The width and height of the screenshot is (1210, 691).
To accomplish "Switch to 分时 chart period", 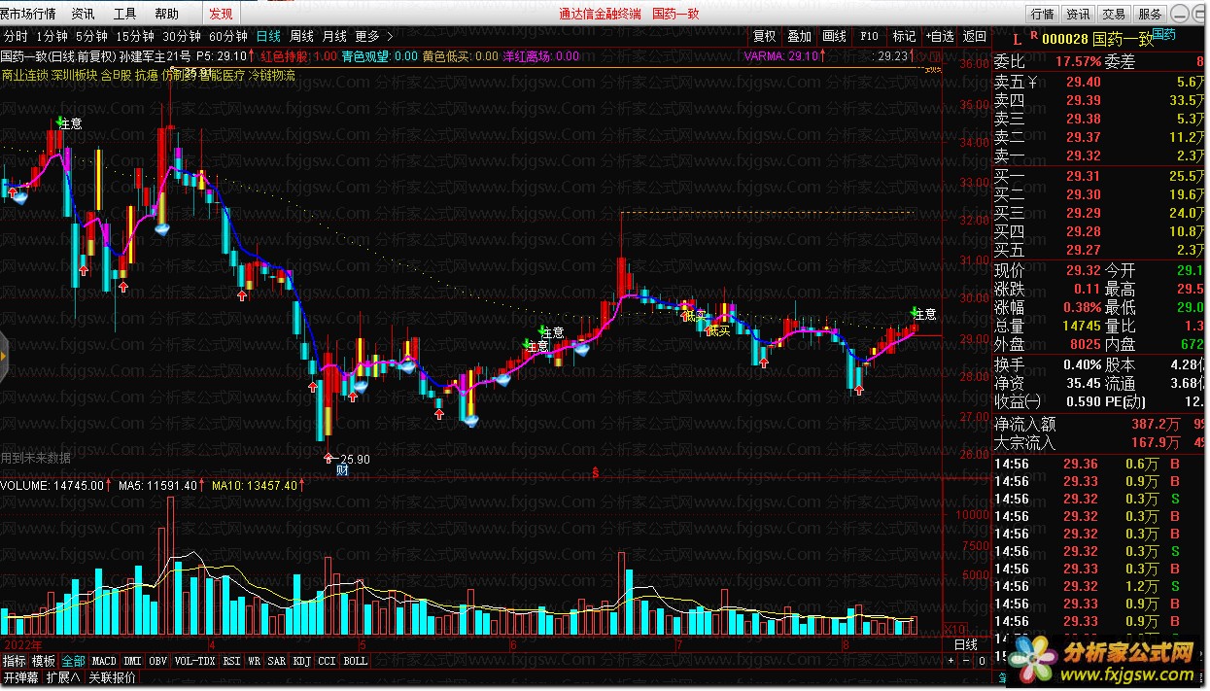I will (x=15, y=36).
